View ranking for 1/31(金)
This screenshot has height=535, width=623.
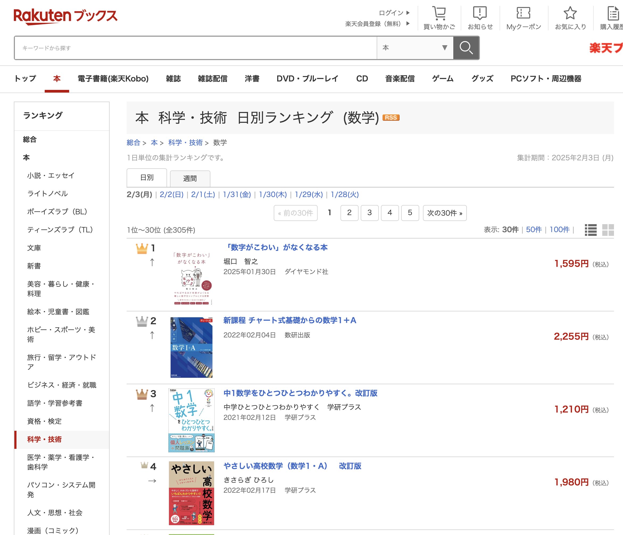[237, 194]
